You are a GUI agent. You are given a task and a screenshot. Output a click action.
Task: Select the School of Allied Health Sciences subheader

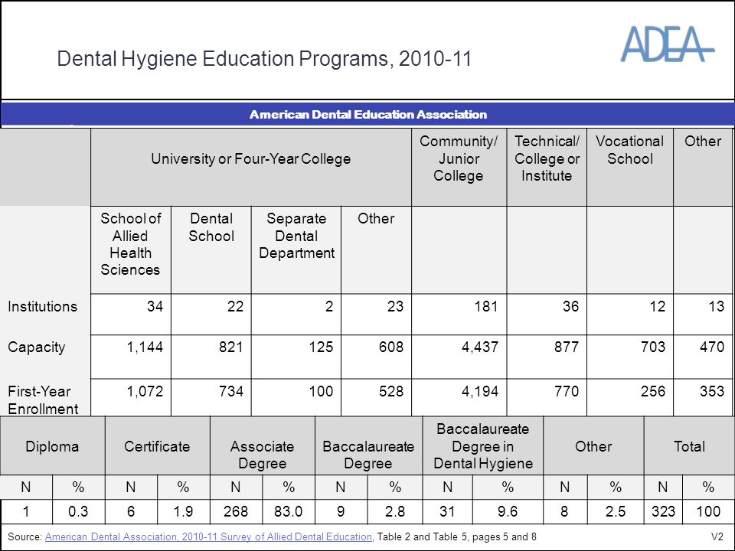130,244
